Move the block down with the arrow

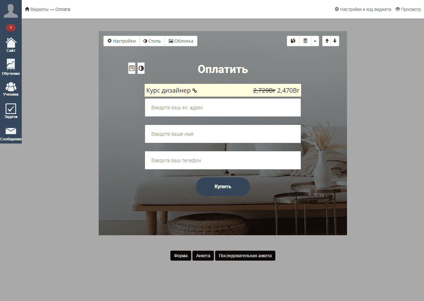click(x=335, y=41)
